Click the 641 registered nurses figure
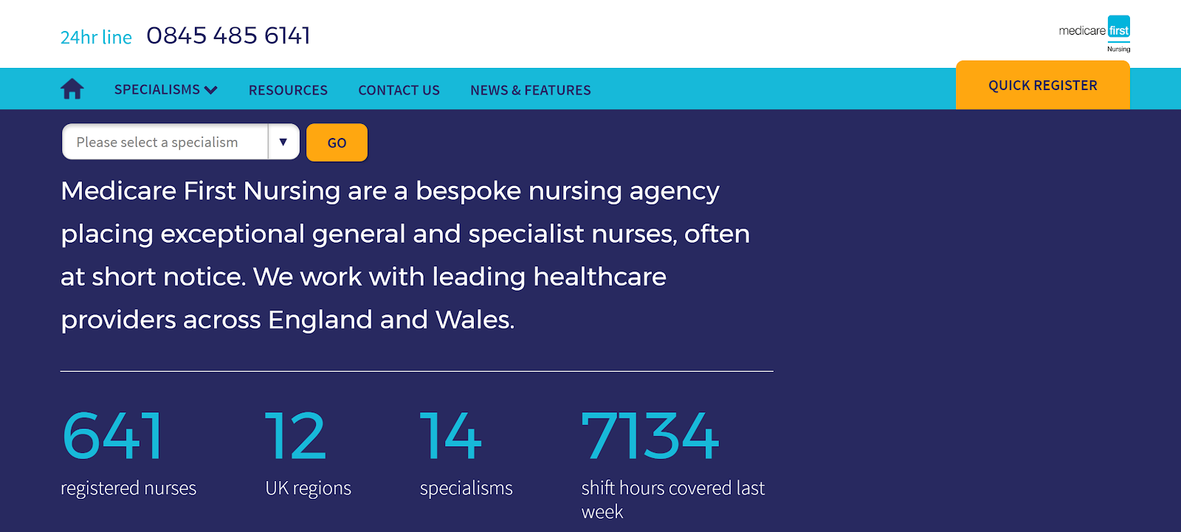The image size is (1181, 532). [112, 436]
